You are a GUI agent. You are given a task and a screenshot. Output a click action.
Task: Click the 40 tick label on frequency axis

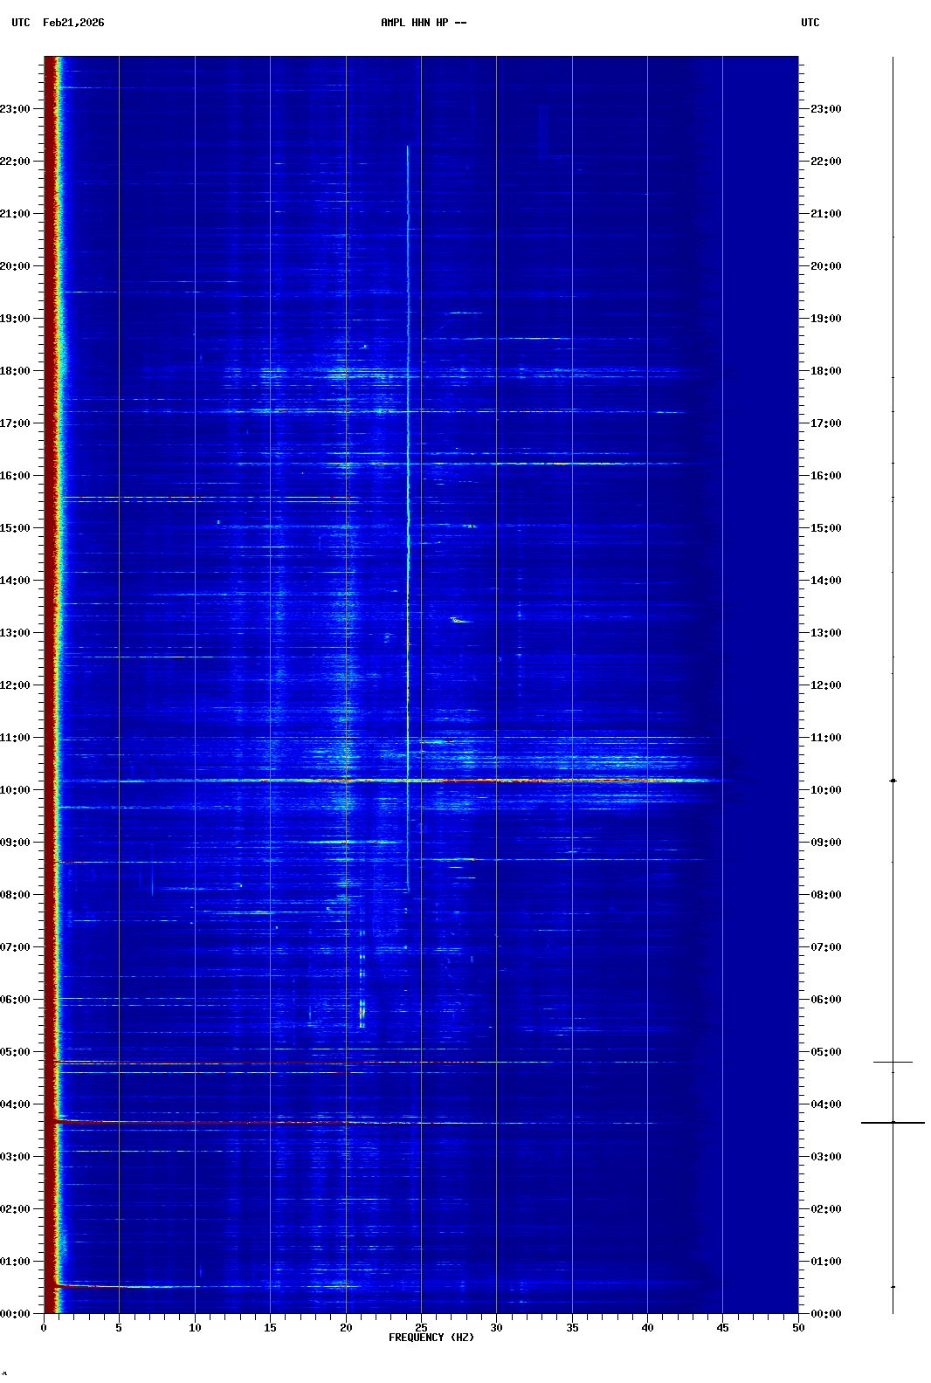click(x=647, y=1328)
